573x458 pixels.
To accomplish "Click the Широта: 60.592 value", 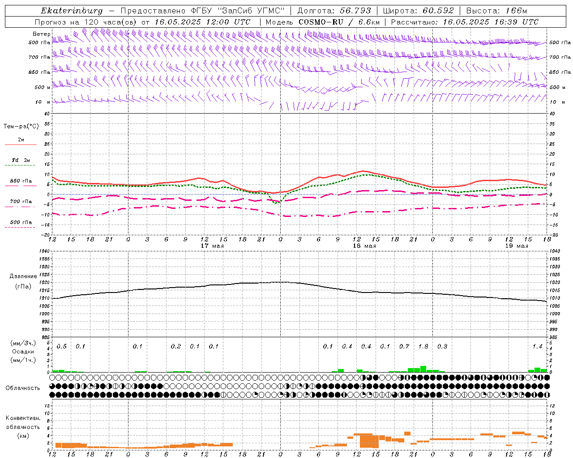I will tap(418, 11).
